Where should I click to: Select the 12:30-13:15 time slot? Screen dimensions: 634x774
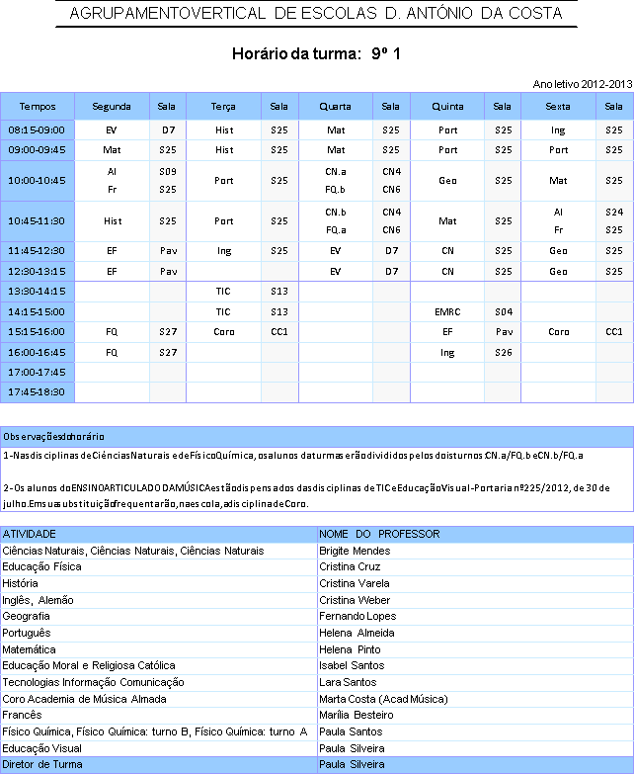click(x=38, y=272)
